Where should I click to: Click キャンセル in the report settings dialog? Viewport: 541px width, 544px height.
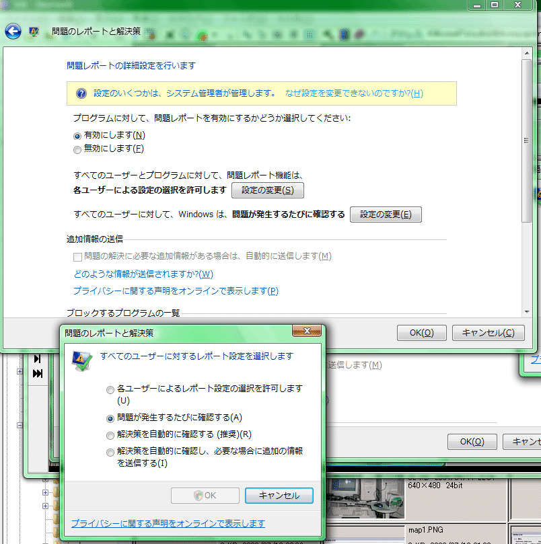pyautogui.click(x=279, y=495)
